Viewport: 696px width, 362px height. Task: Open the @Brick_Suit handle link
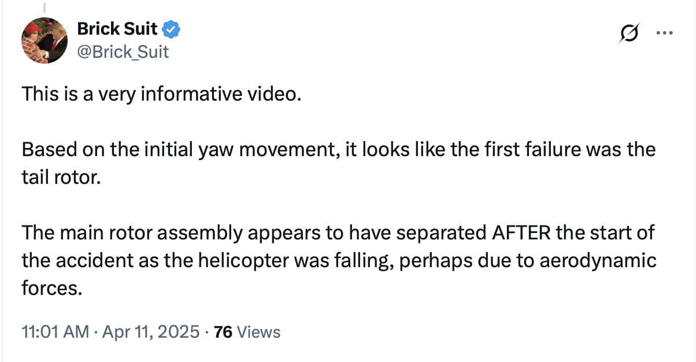tap(123, 52)
